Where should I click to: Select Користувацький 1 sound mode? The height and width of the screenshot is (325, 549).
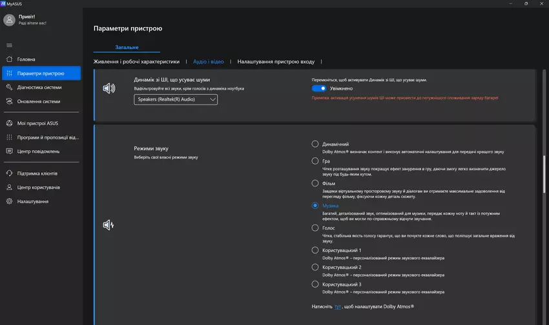[x=315, y=250]
